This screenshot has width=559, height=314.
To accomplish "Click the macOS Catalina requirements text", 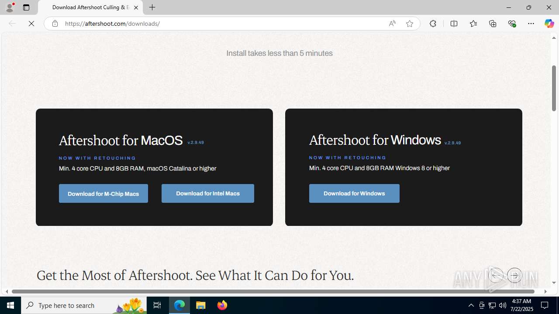I will point(138,168).
